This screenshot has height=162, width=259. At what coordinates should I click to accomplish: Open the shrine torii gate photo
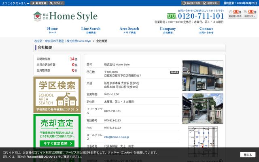(203, 109)
